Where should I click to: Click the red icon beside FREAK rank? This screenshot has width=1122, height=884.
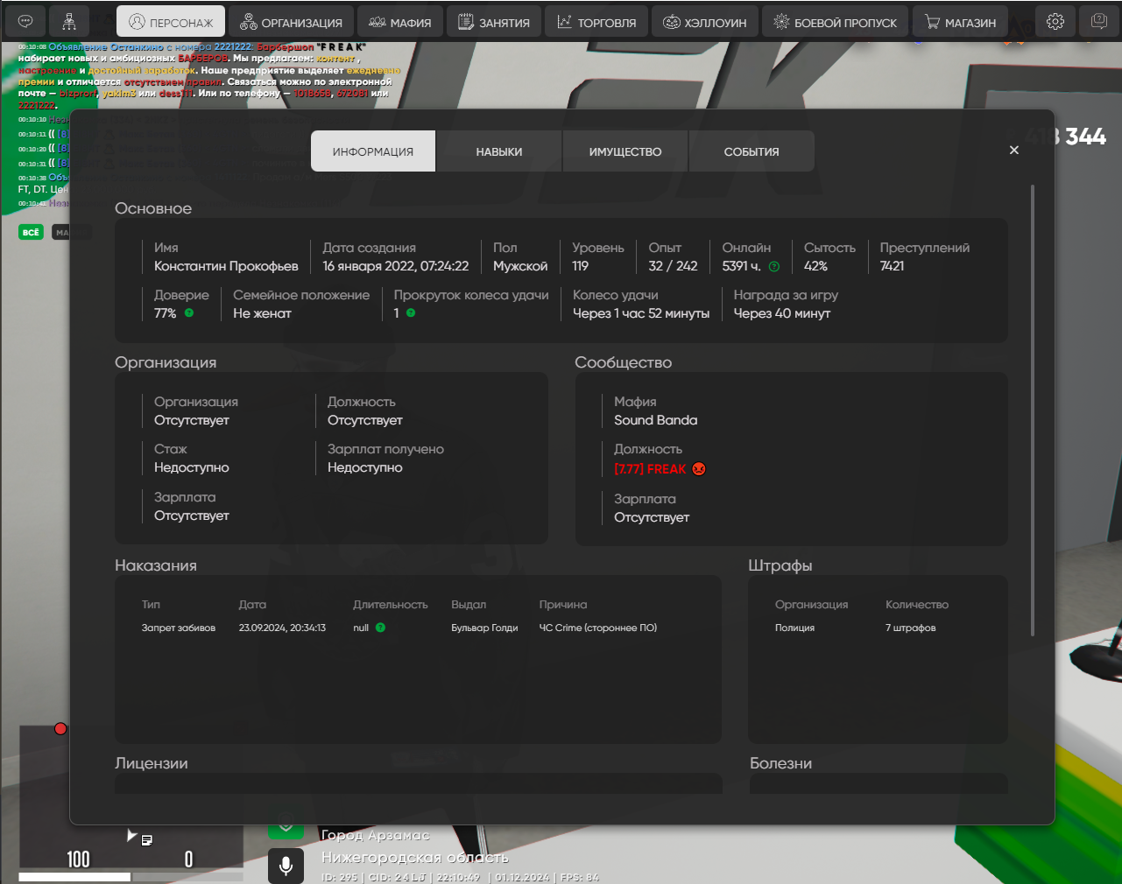[699, 468]
